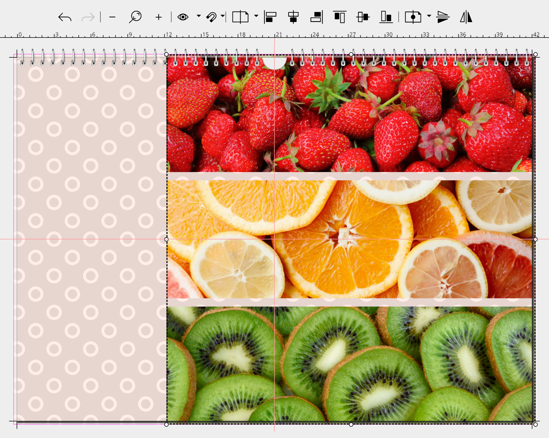Screen dimensions: 549x438
Task: Align selected objects to the right
Action: [x=317, y=17]
